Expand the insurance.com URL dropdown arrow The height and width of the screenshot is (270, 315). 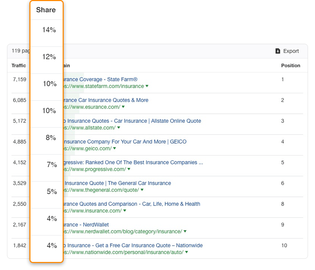tap(125, 210)
